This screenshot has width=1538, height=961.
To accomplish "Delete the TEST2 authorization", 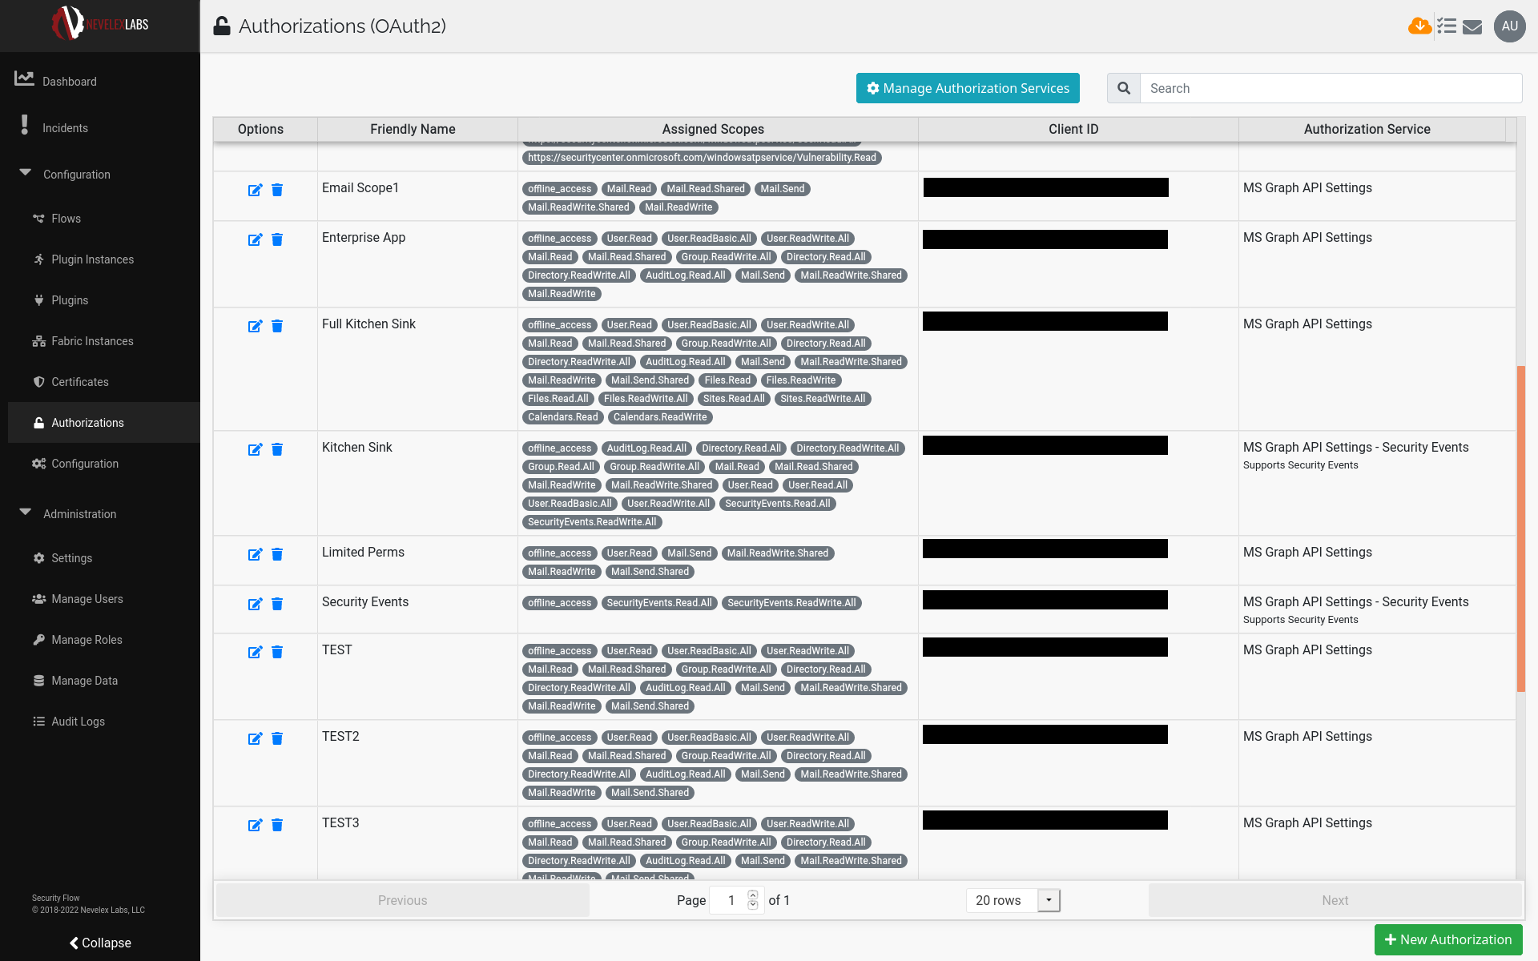I will pyautogui.click(x=277, y=738).
